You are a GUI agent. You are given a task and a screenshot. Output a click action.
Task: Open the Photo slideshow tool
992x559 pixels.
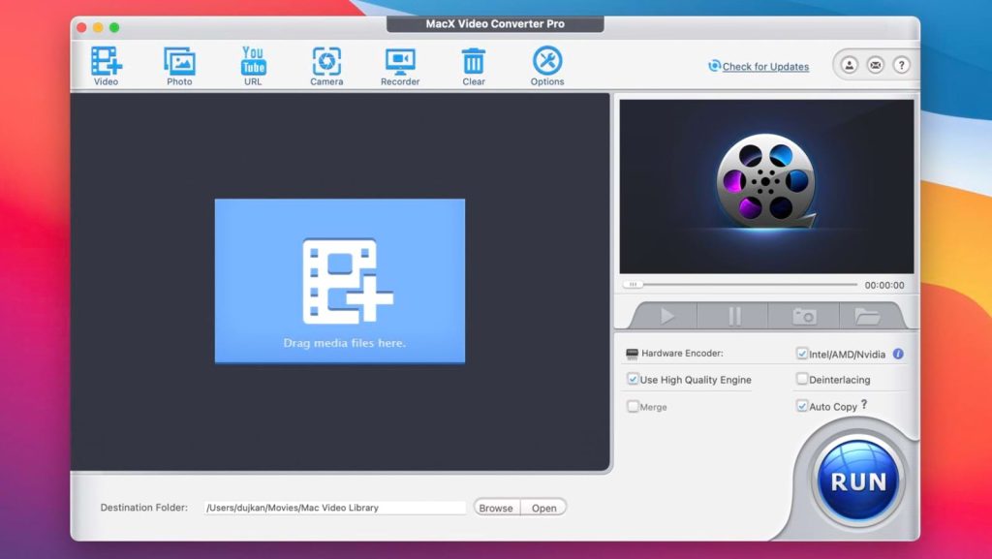point(179,66)
